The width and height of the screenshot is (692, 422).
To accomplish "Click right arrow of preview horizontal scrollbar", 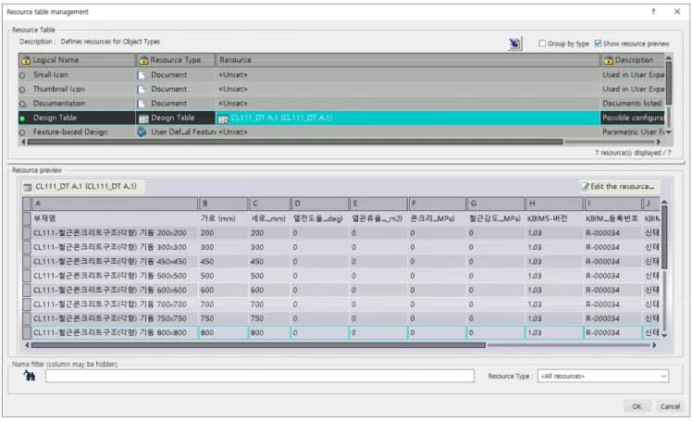I will pos(654,345).
